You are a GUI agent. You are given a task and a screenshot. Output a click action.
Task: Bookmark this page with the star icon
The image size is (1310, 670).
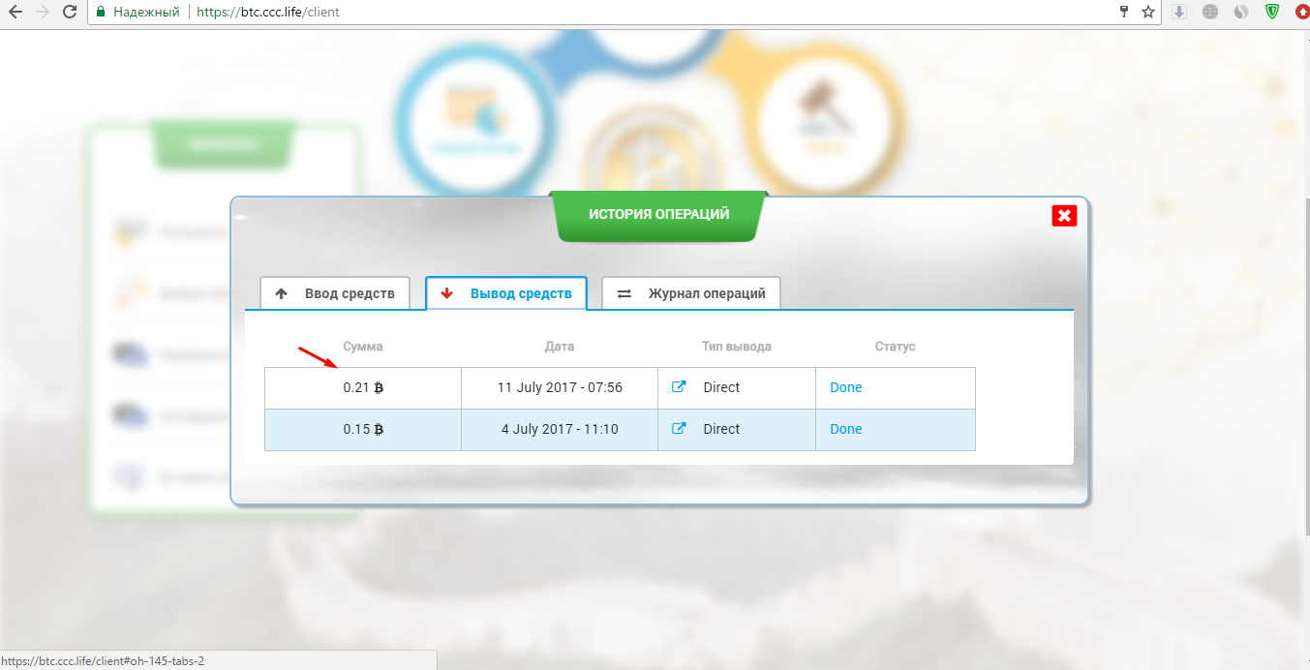tap(1148, 13)
